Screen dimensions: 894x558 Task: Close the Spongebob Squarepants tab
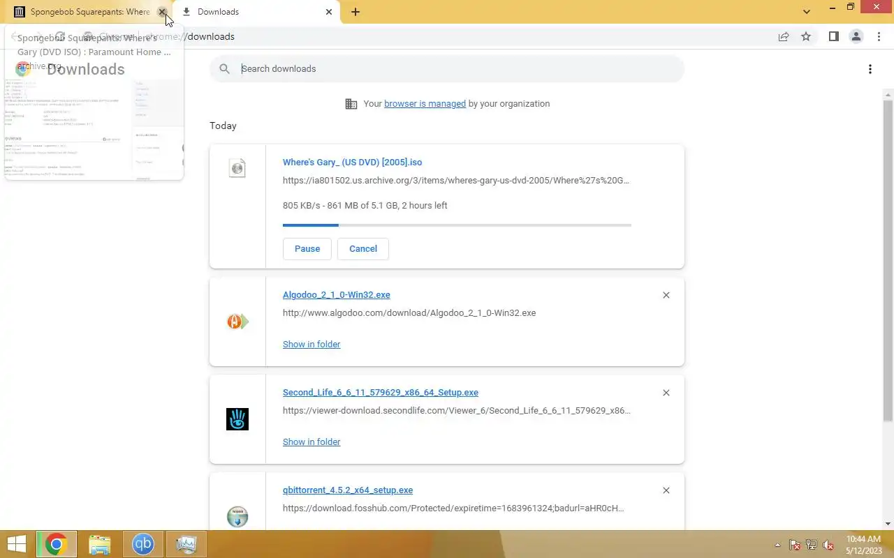[x=162, y=12]
